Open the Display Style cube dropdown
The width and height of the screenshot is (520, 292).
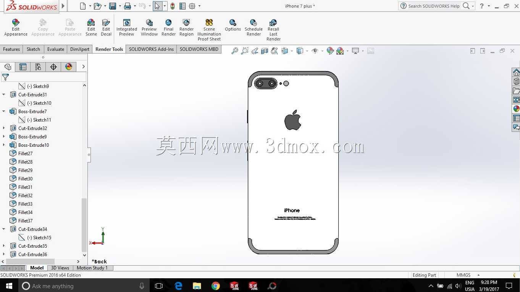[307, 51]
